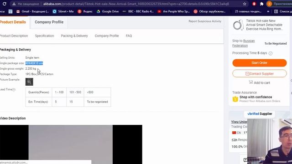Click the highlighted package size value
This screenshot has height=164, width=292.
point(34,63)
